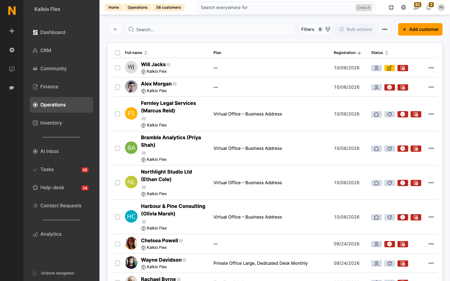
Task: Click the list view toggle icon left of search
Action: tap(115, 29)
